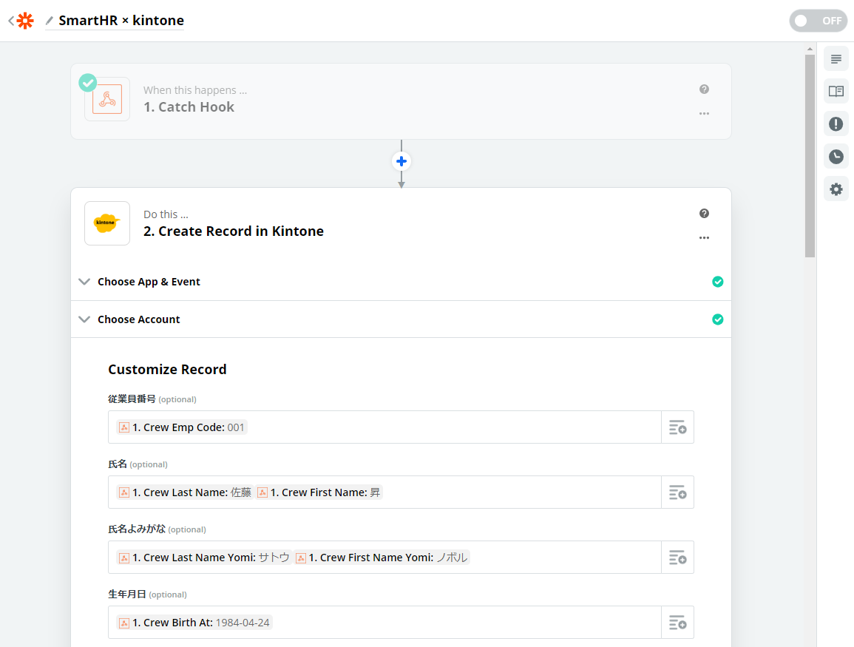Select the Crew Emp Code: 001 pill
Image resolution: width=854 pixels, height=647 pixels.
point(182,427)
